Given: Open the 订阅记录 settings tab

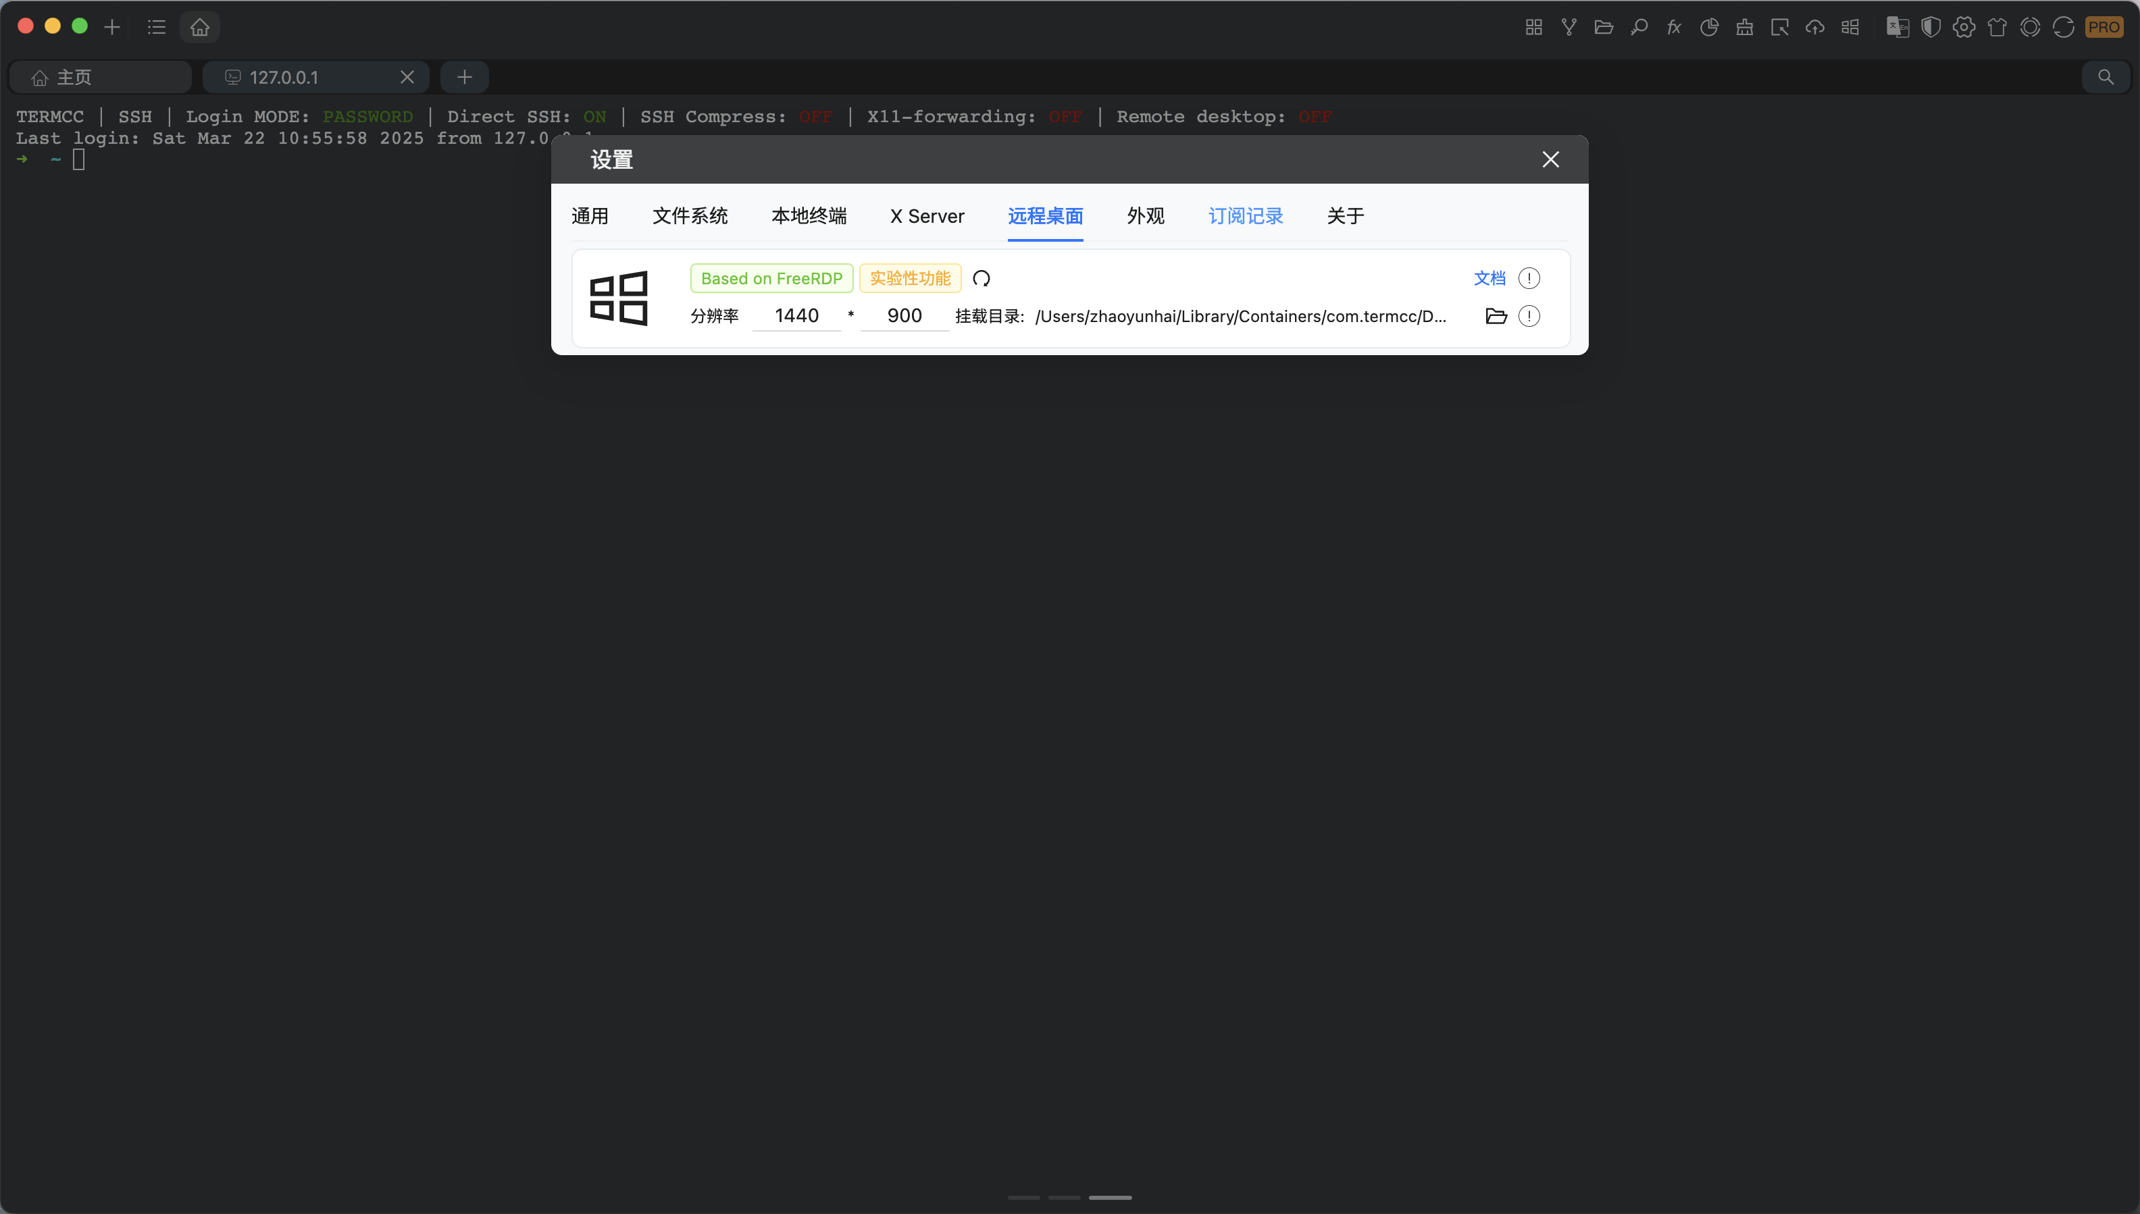Looking at the screenshot, I should pyautogui.click(x=1245, y=216).
